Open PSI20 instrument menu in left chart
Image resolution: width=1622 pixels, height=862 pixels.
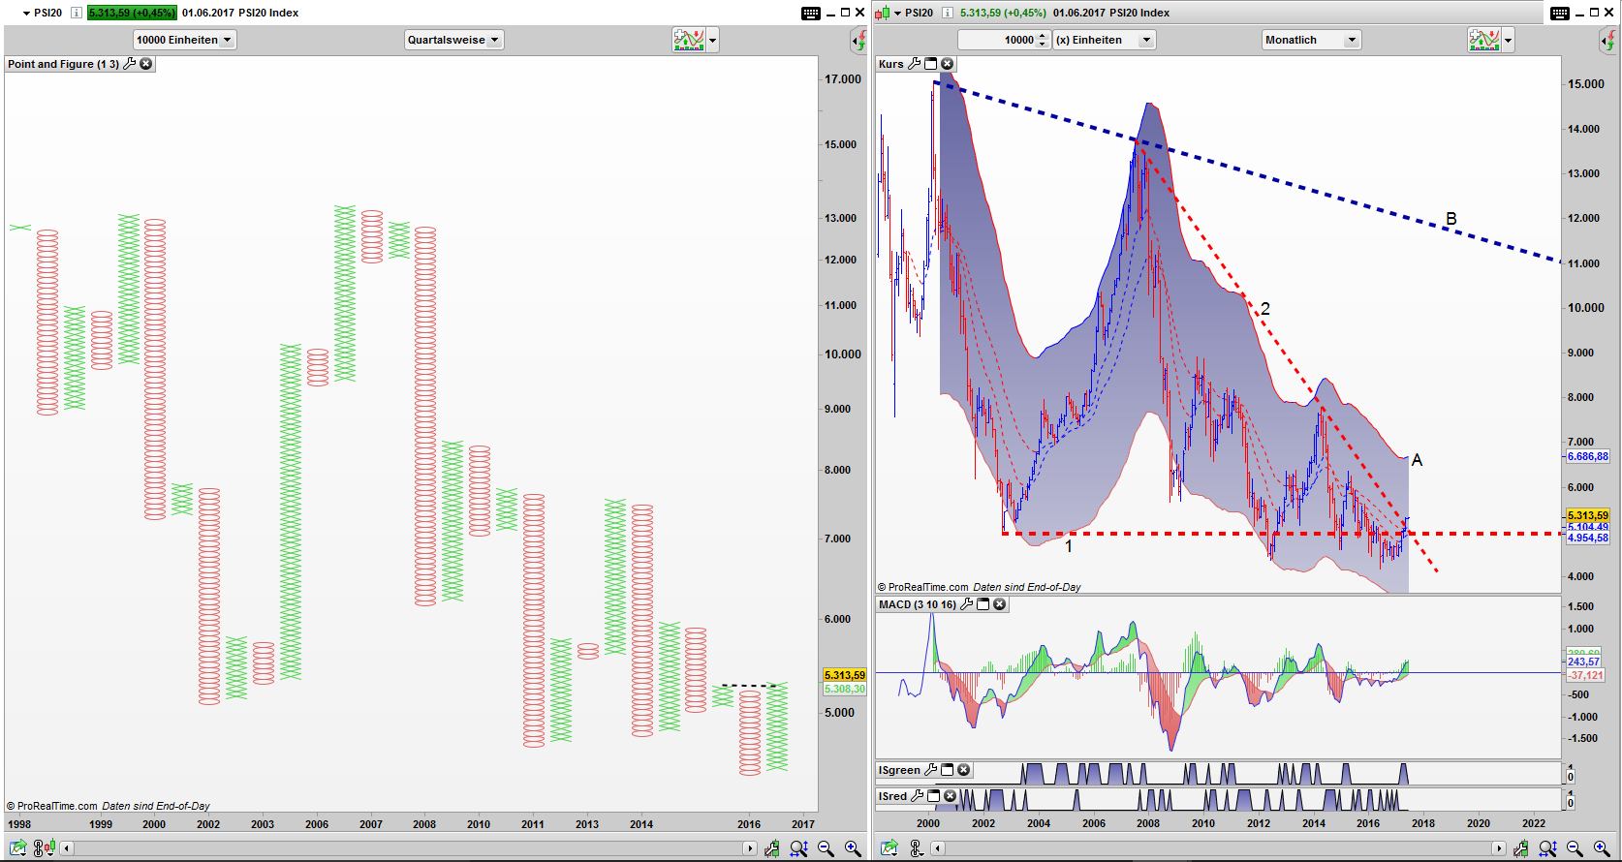pos(27,14)
